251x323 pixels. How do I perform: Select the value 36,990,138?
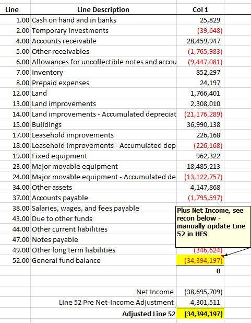200,124
